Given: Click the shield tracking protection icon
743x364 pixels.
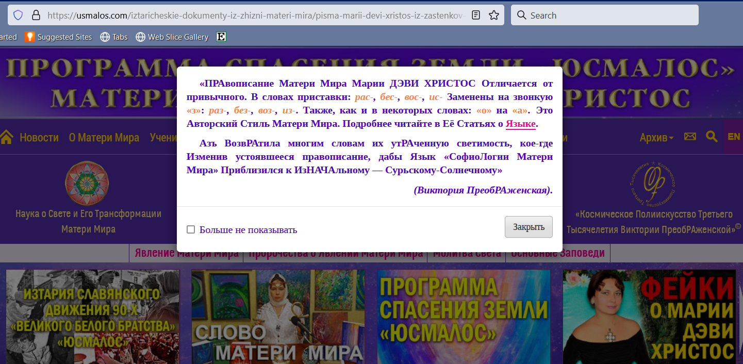Looking at the screenshot, I should [x=18, y=15].
